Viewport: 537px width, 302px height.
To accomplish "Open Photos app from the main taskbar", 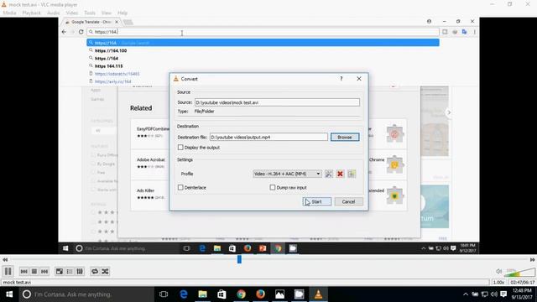I will 279,294.
